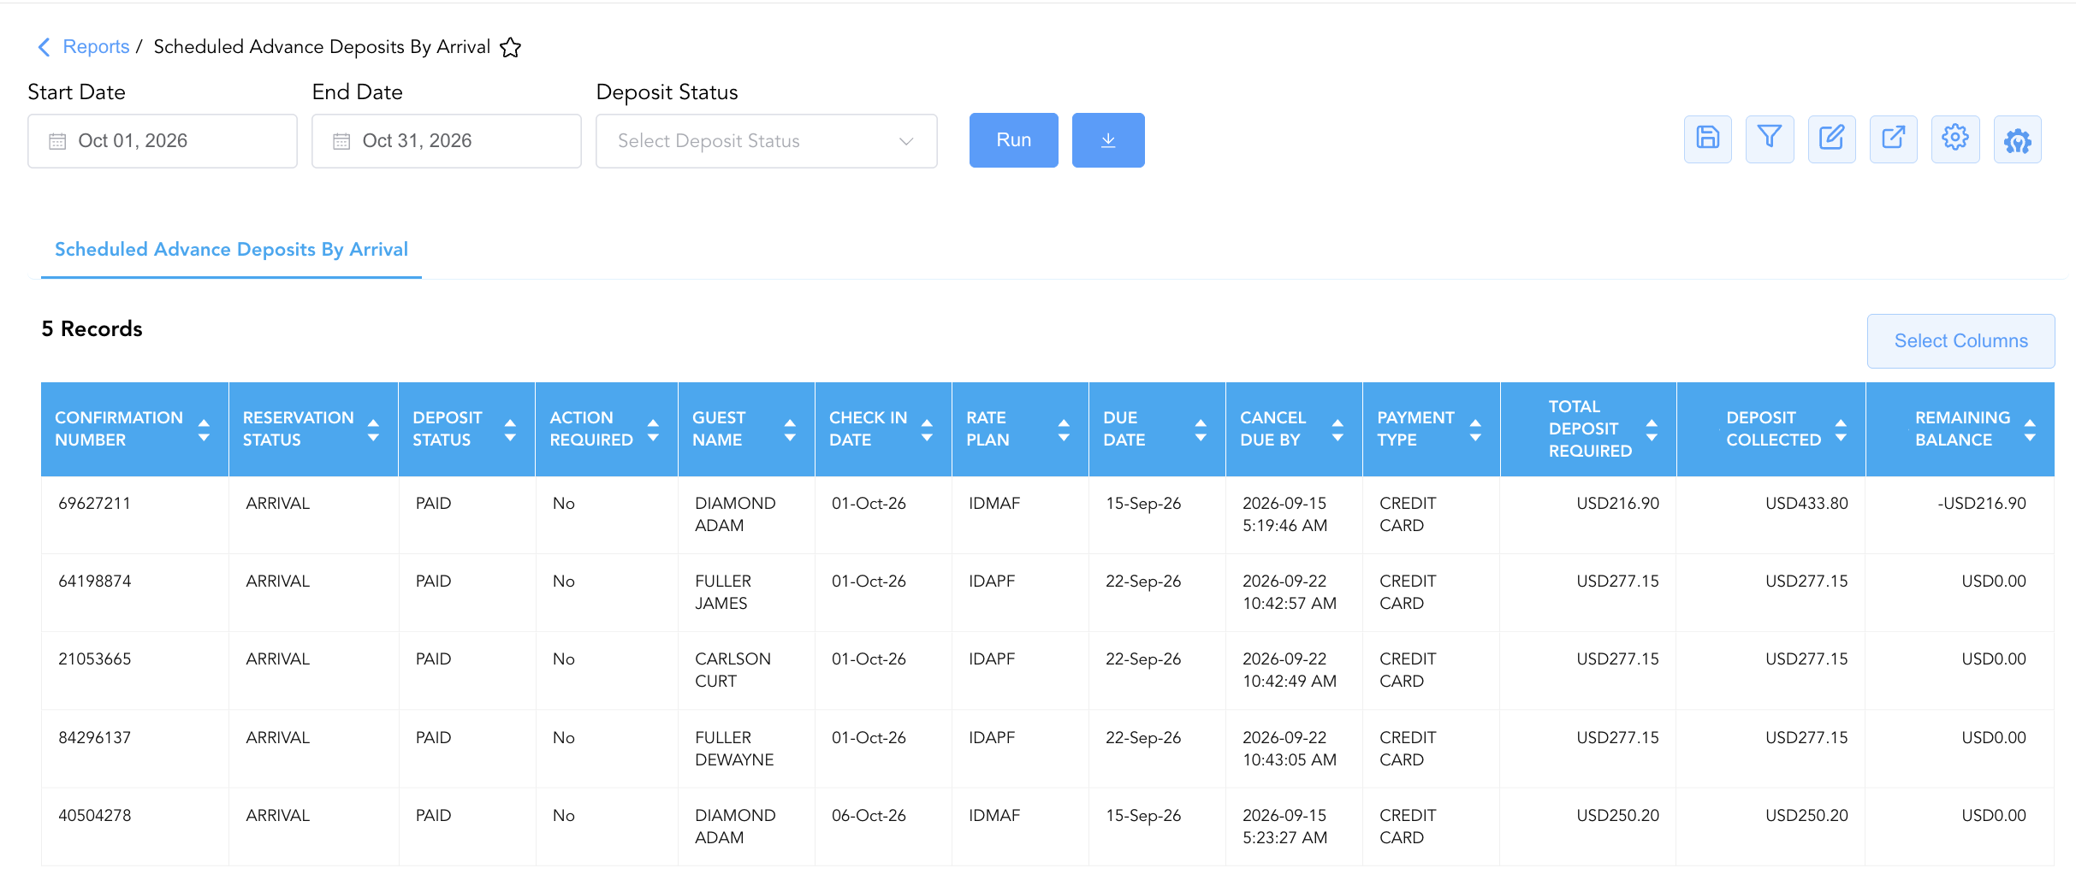Image resolution: width=2076 pixels, height=886 pixels.
Task: Sort by Reservation Status column arrows
Action: (373, 429)
